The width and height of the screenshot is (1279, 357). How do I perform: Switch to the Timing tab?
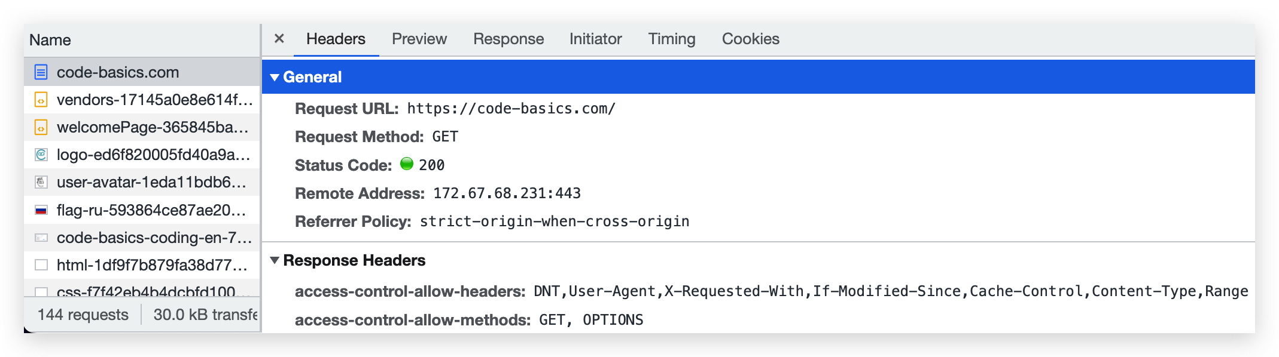tap(671, 39)
